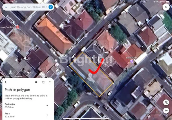This screenshot has height=120, width=172.
Task: Expand the Perimeter units dropdown
Action: pyautogui.click(x=47, y=106)
